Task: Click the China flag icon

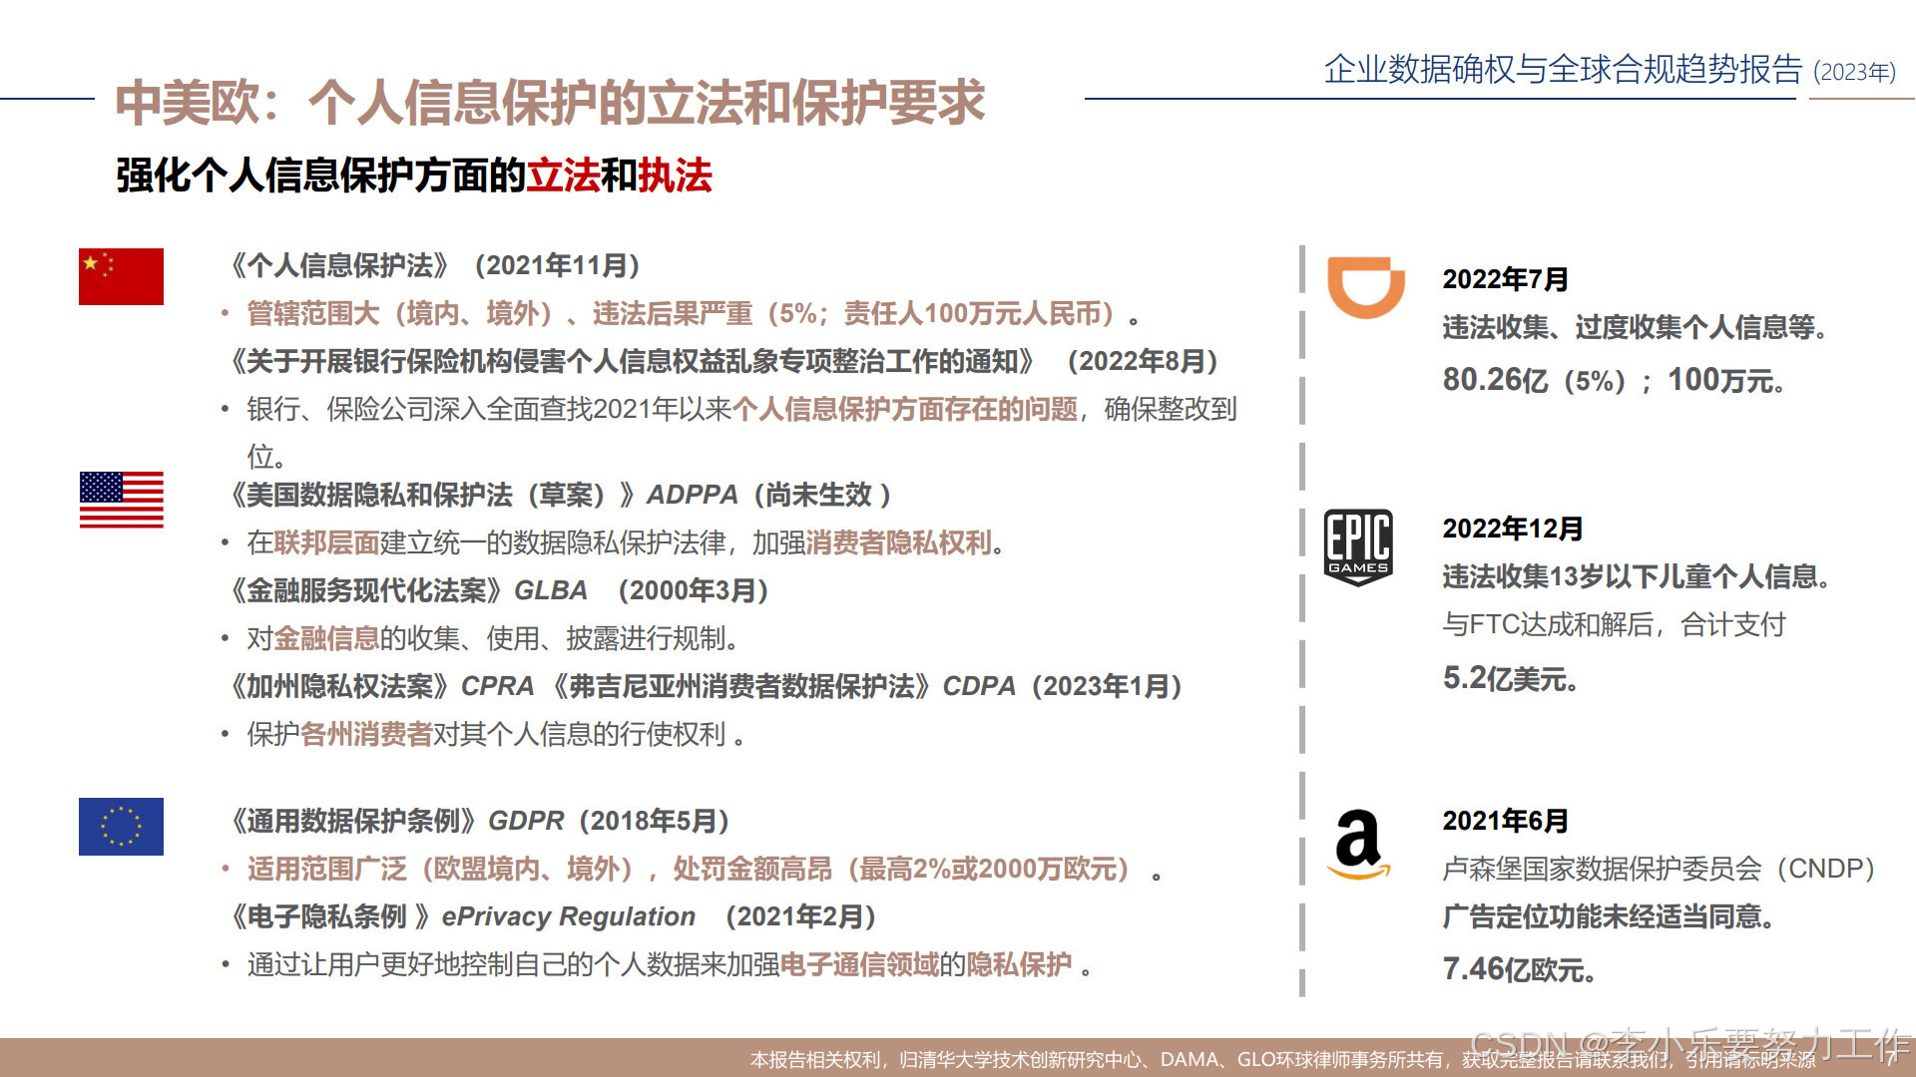Action: [x=121, y=276]
